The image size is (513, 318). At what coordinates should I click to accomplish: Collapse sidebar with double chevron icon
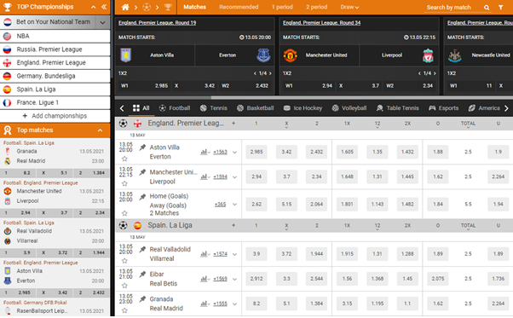(x=104, y=7)
